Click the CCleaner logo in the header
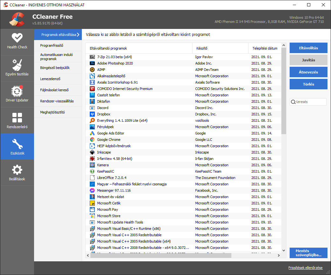Viewport: 331px width, 275px height. 17,19
